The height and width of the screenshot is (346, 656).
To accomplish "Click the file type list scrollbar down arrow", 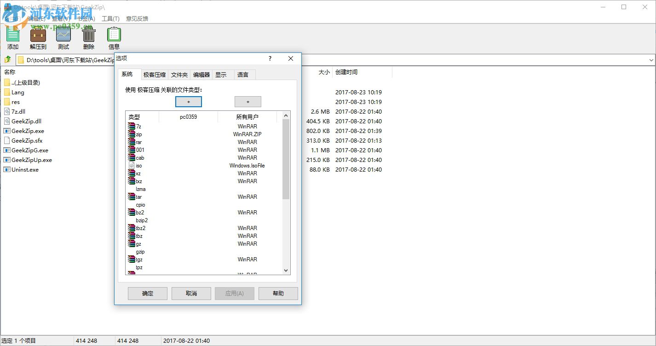I will point(286,270).
